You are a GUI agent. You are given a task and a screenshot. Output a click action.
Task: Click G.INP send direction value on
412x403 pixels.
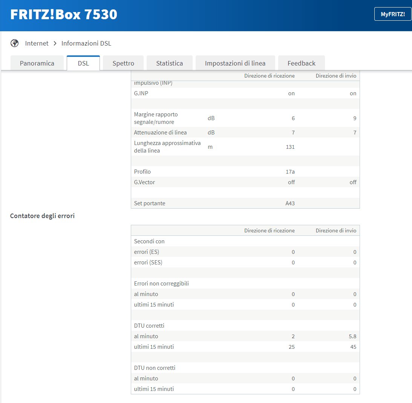pos(353,93)
